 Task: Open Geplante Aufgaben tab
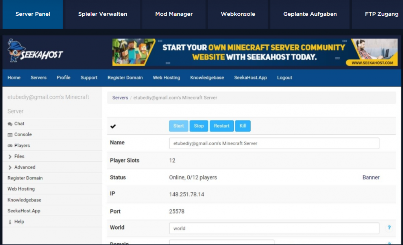click(310, 14)
